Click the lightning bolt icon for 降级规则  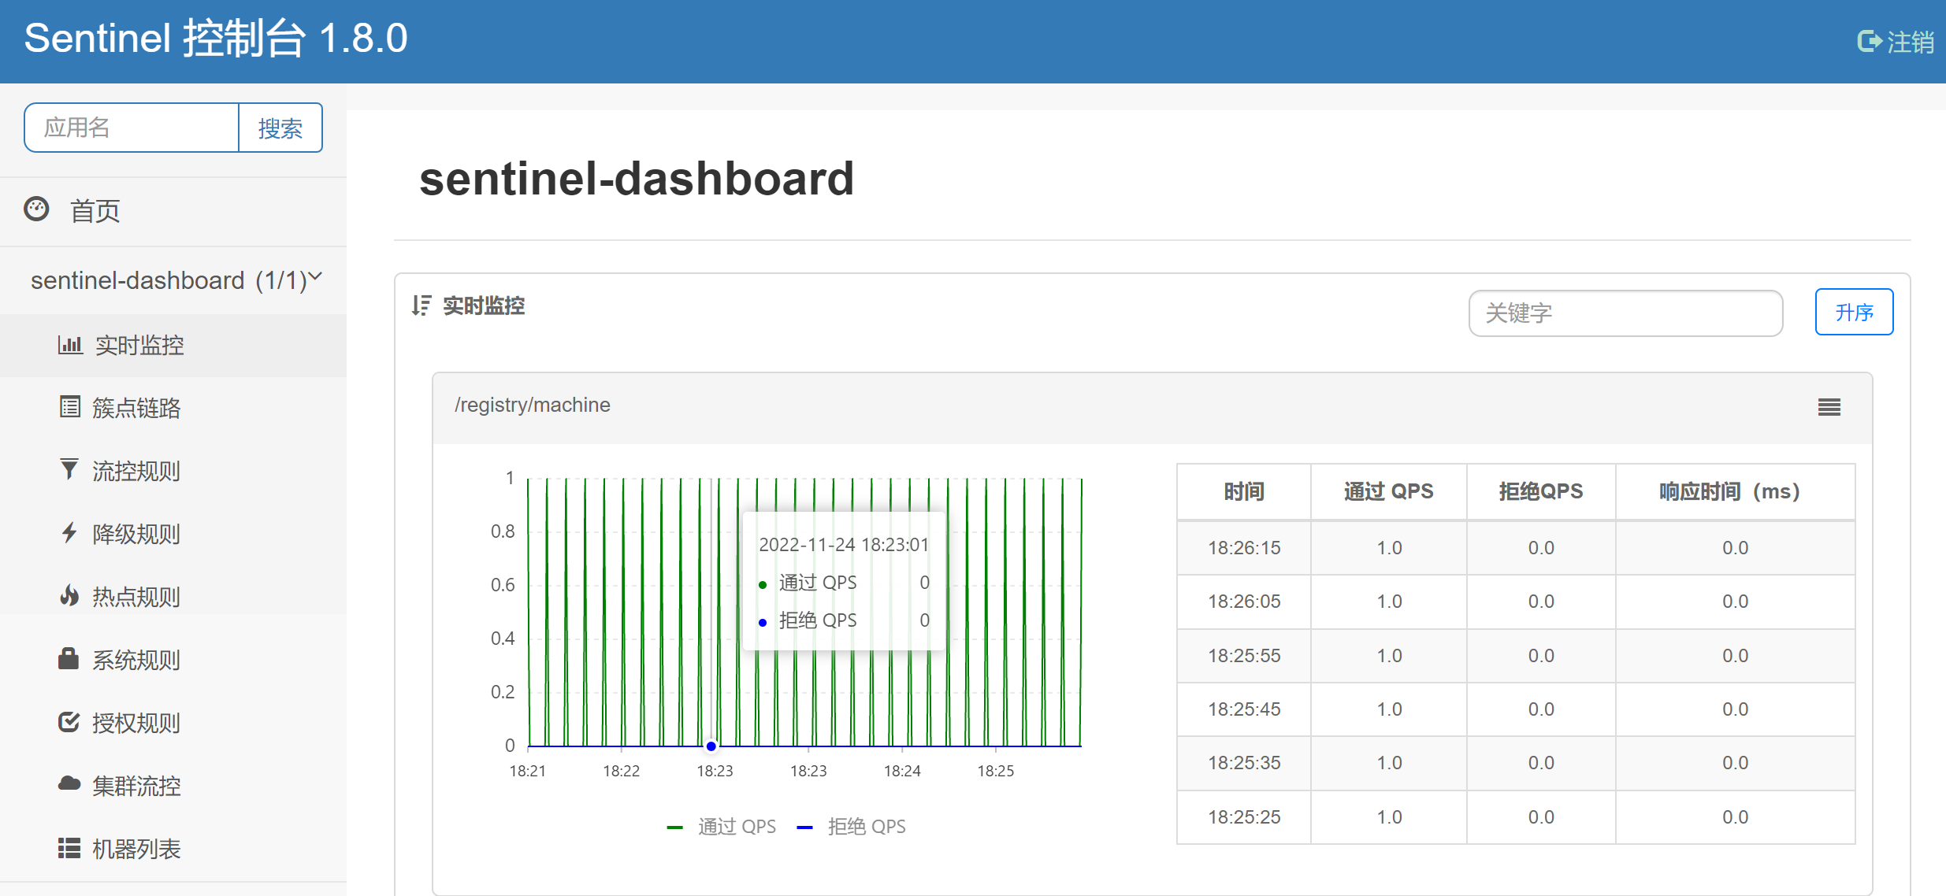point(69,533)
